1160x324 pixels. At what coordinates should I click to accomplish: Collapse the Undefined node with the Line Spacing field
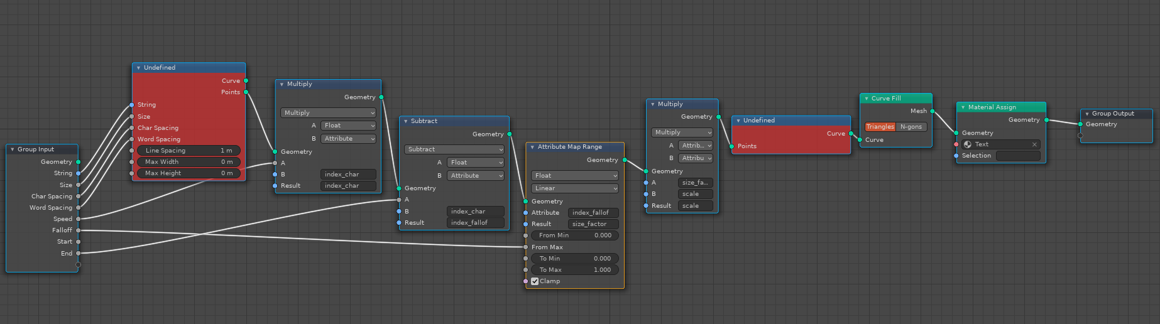(138, 68)
